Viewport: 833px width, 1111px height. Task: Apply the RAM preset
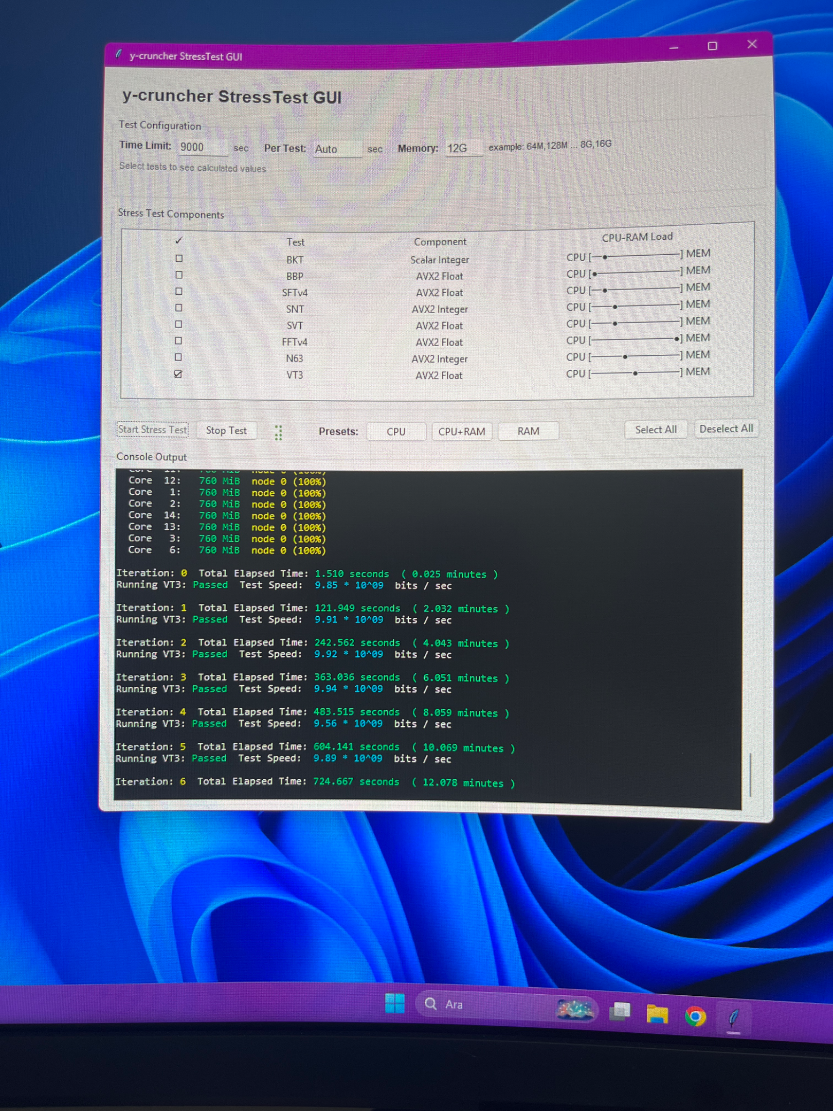tap(529, 431)
